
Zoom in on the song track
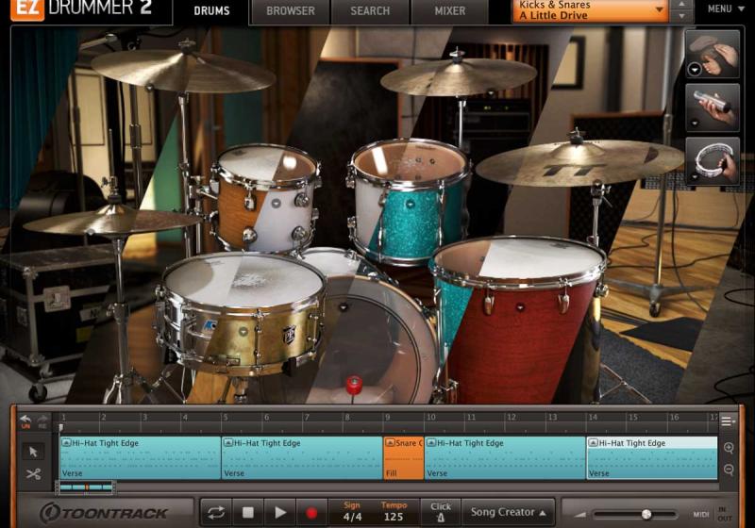point(729,449)
